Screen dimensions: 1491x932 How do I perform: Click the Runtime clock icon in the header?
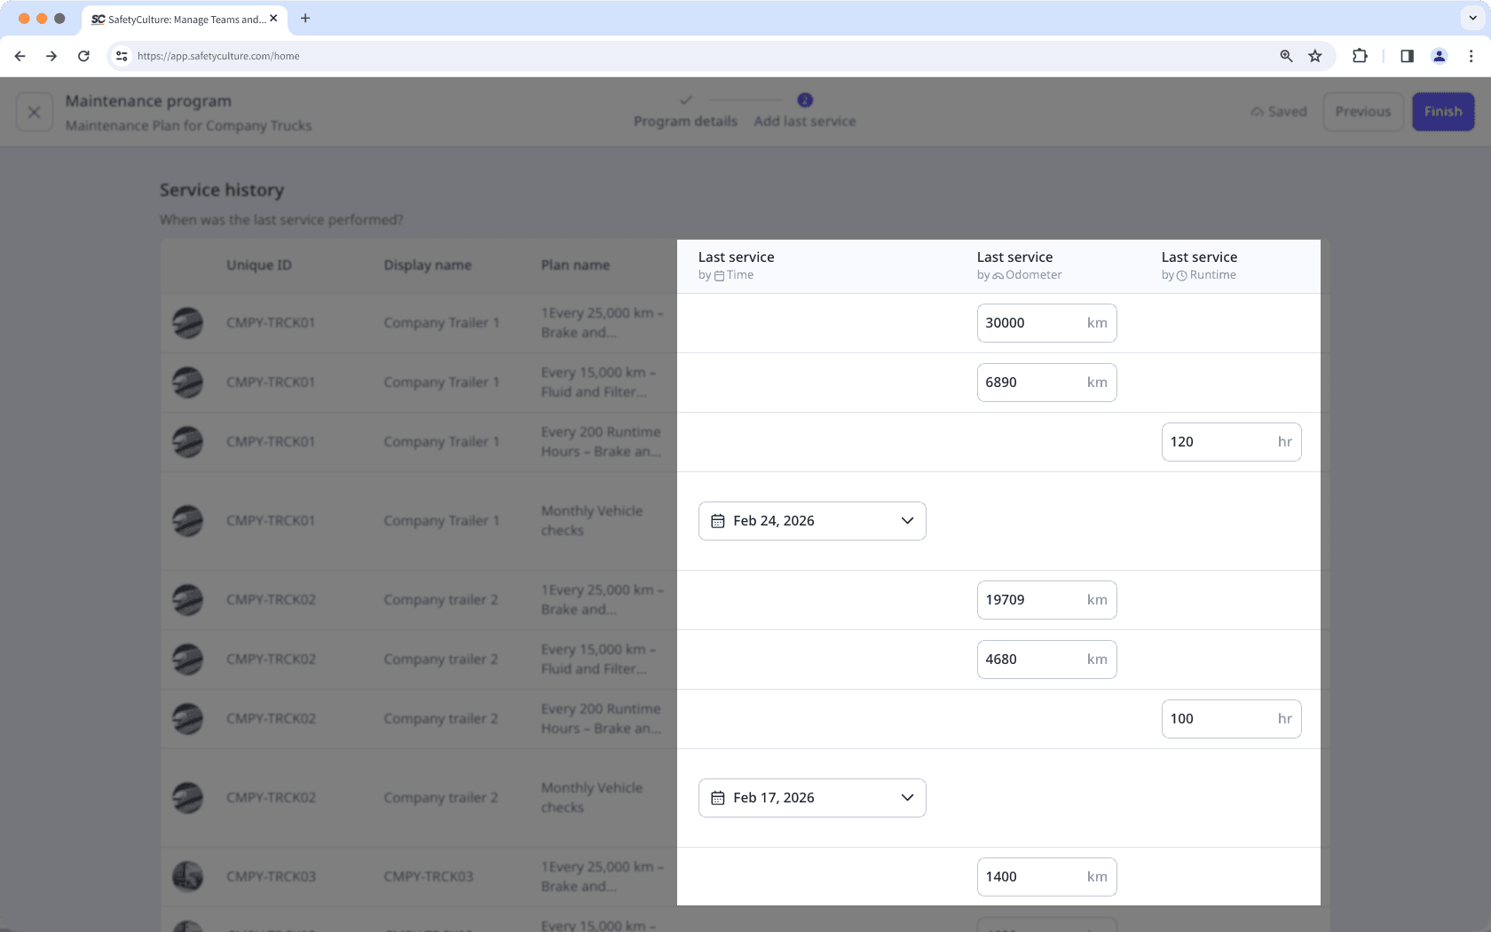(1180, 275)
